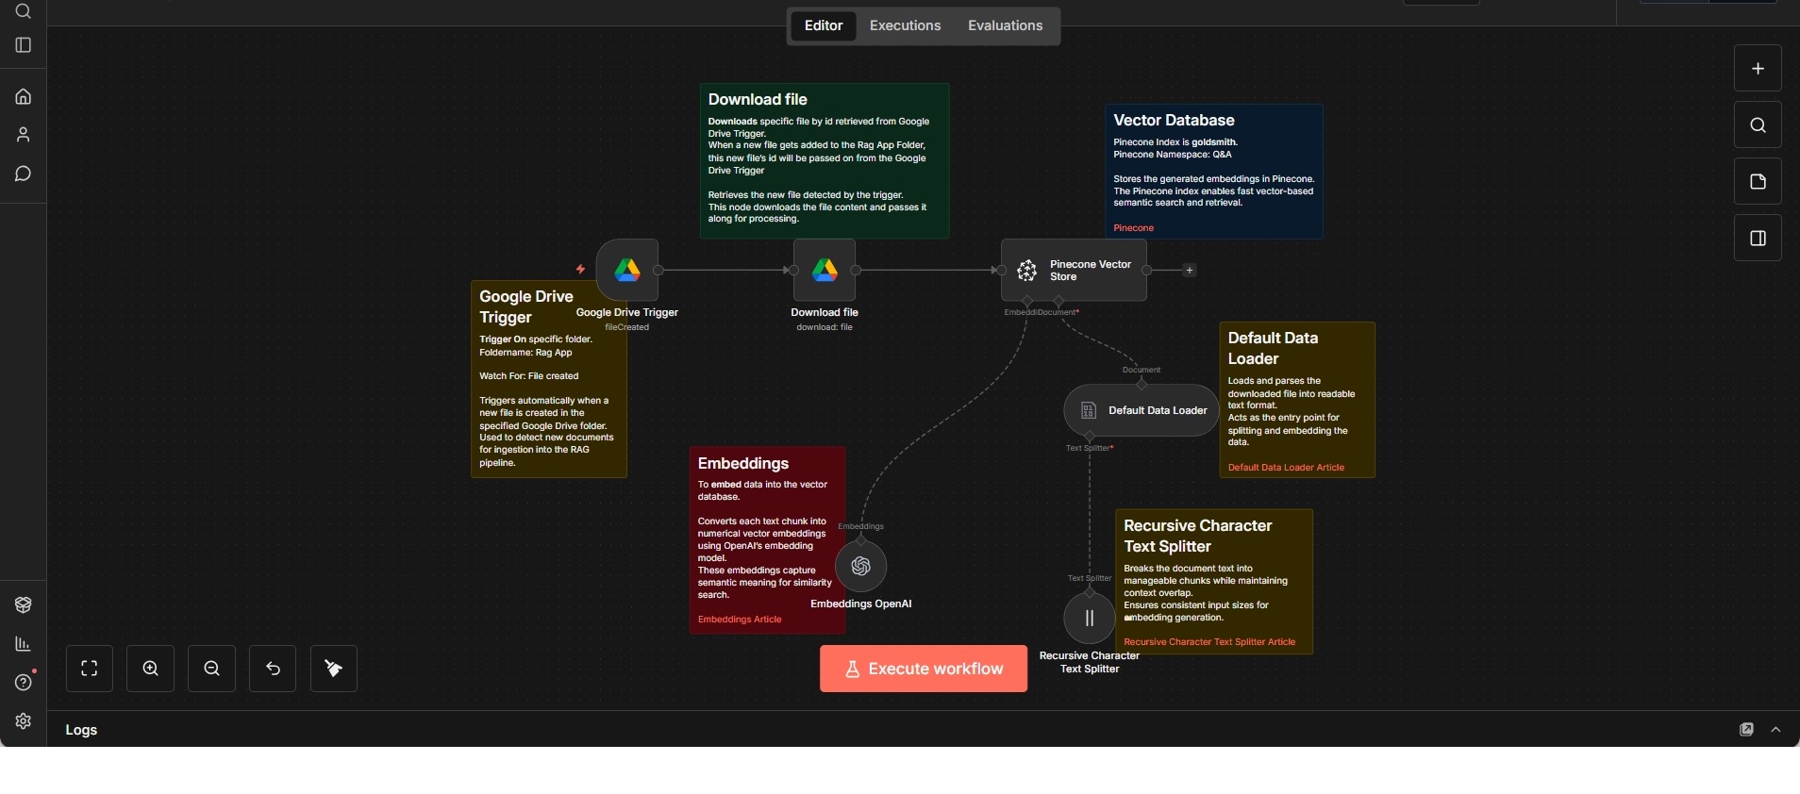Tidy up the workflow nodes

coord(334,669)
